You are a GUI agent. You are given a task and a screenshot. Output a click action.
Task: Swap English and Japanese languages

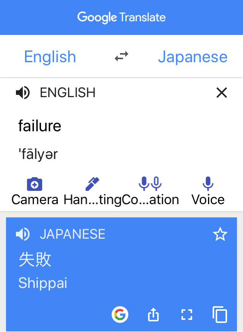pos(121,56)
